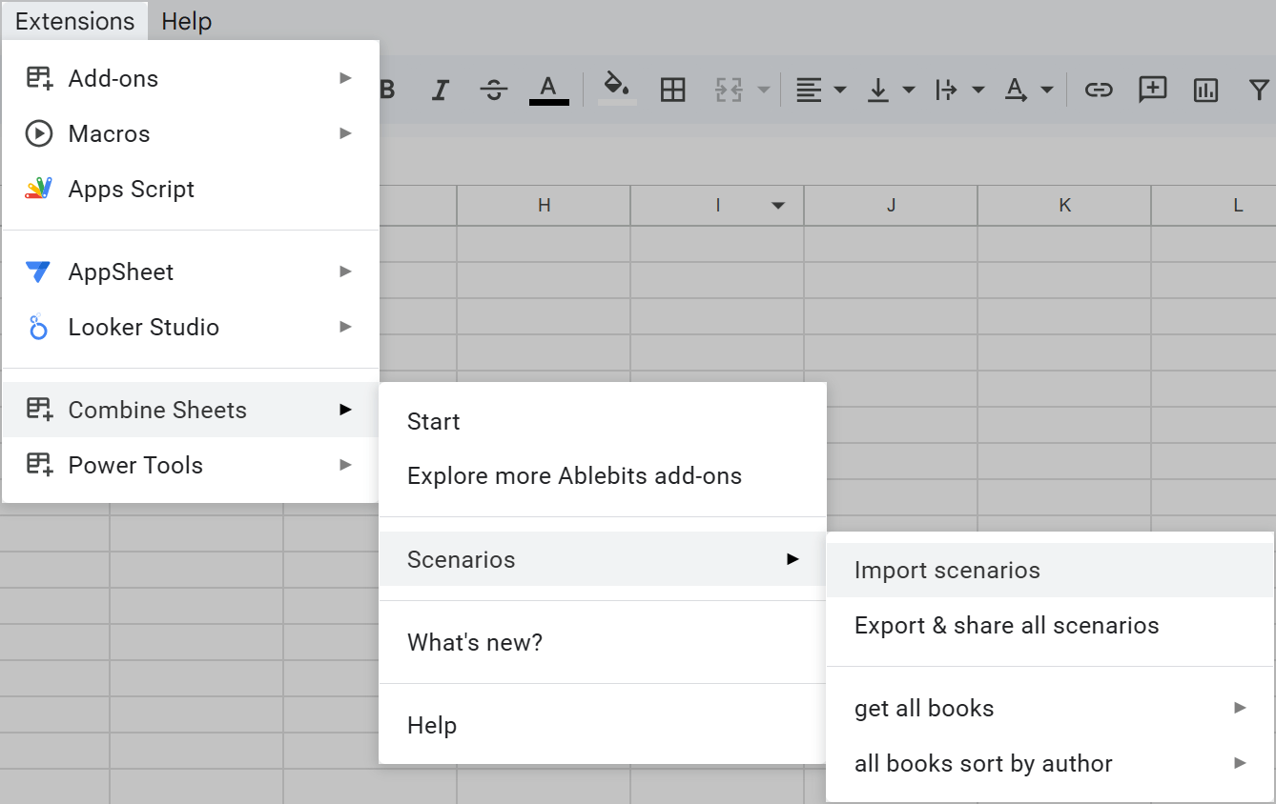Open the AppSheet submenu
The height and width of the screenshot is (804, 1276).
[x=191, y=271]
